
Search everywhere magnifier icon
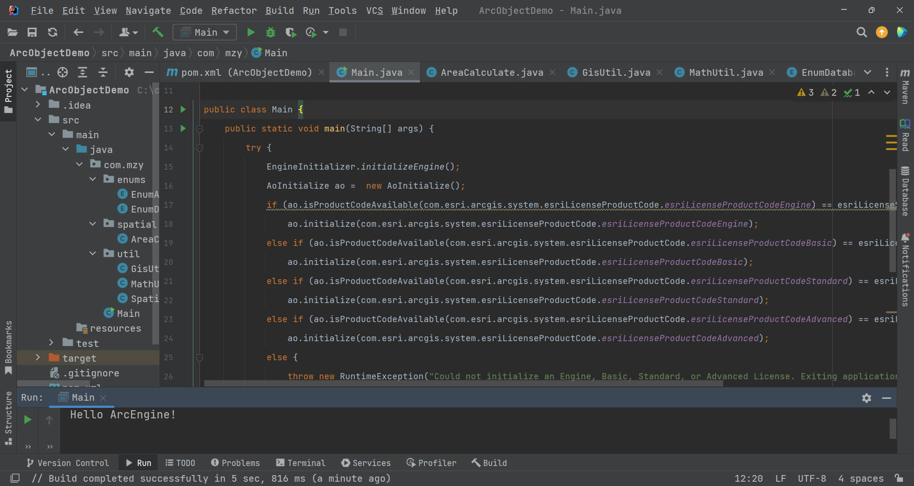[x=862, y=32]
